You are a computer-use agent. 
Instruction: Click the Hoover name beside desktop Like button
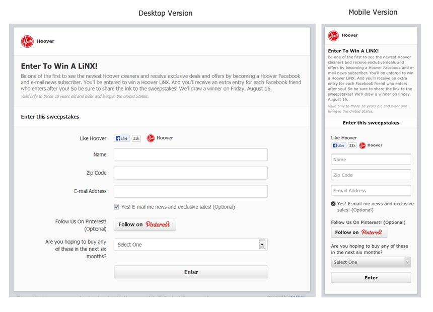coord(165,138)
